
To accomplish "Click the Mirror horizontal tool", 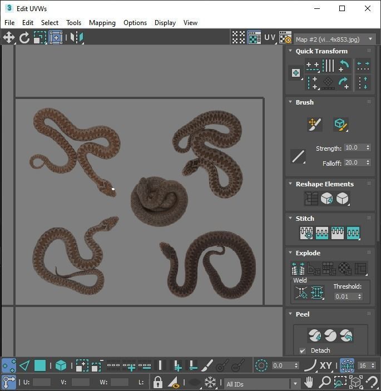I will (77, 38).
